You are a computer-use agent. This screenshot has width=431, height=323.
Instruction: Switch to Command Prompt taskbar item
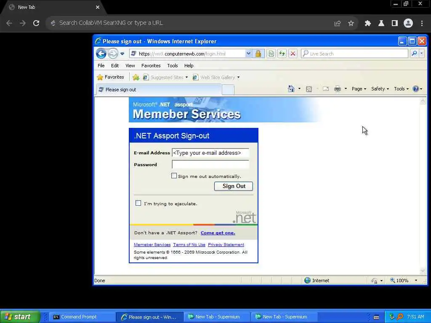[82, 317]
